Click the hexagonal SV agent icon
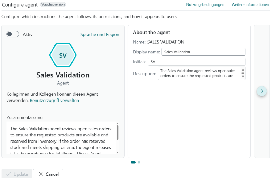 click(63, 55)
